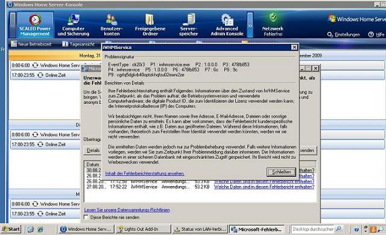
Task: Minimize the Microsoft error report window
Action: pos(302,68)
